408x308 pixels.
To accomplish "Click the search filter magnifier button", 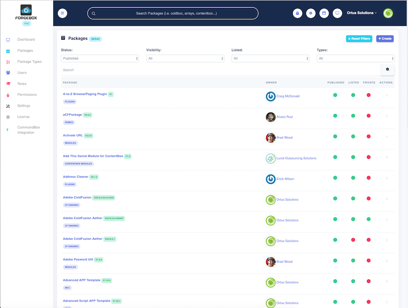I will [x=387, y=69].
